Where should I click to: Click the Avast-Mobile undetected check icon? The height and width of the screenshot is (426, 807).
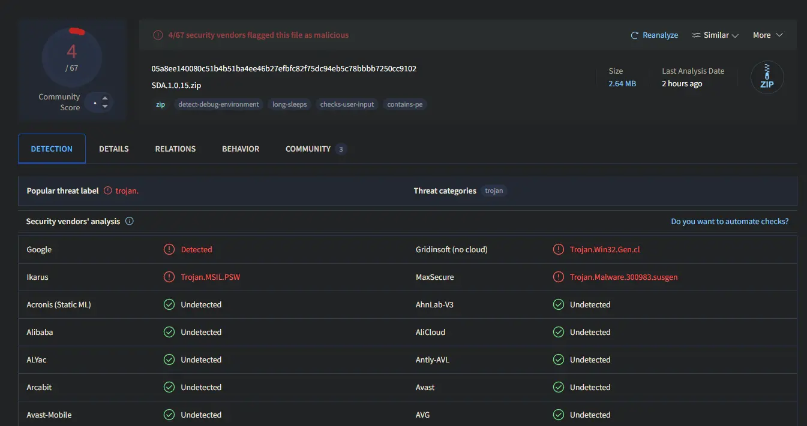pyautogui.click(x=169, y=415)
